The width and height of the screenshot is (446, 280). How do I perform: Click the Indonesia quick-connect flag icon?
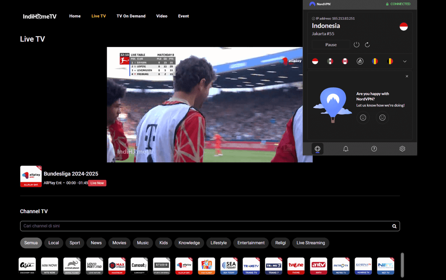click(x=315, y=61)
